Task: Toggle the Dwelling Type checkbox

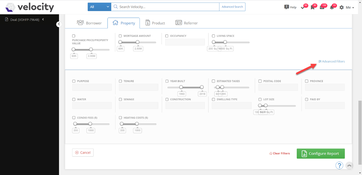Action: point(213,100)
